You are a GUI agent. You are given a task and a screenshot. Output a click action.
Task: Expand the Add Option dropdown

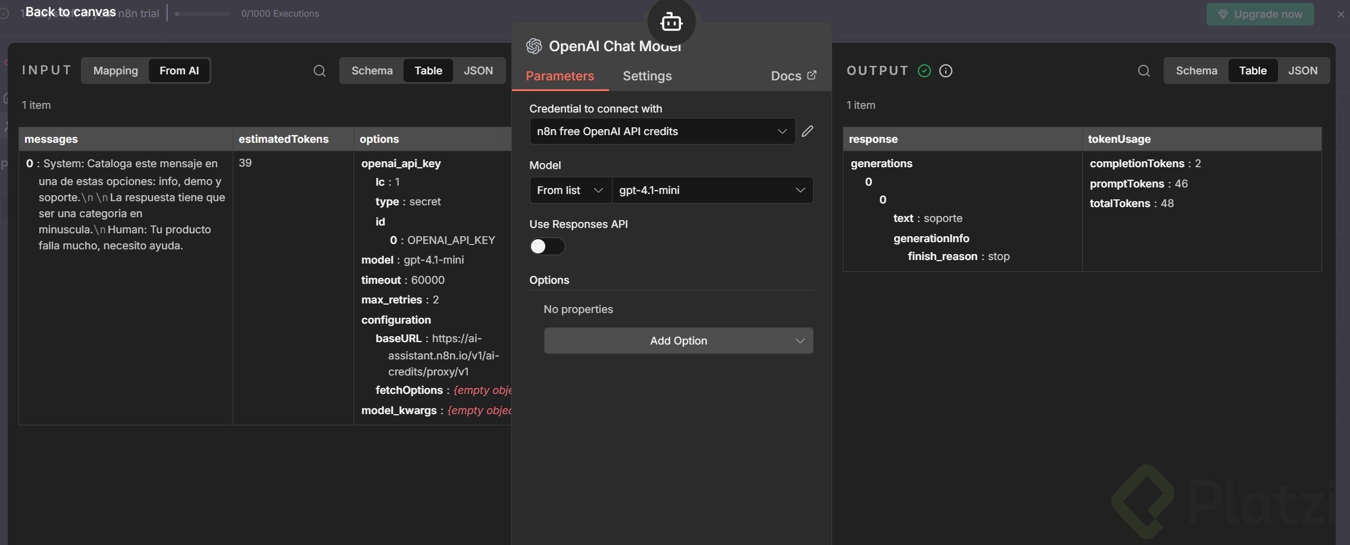click(679, 341)
